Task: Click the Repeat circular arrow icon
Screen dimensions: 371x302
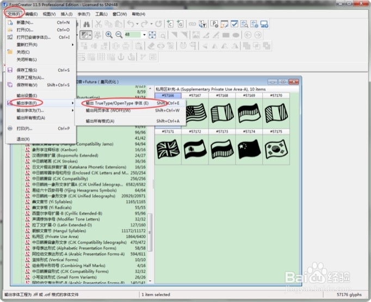Action: click(158, 24)
